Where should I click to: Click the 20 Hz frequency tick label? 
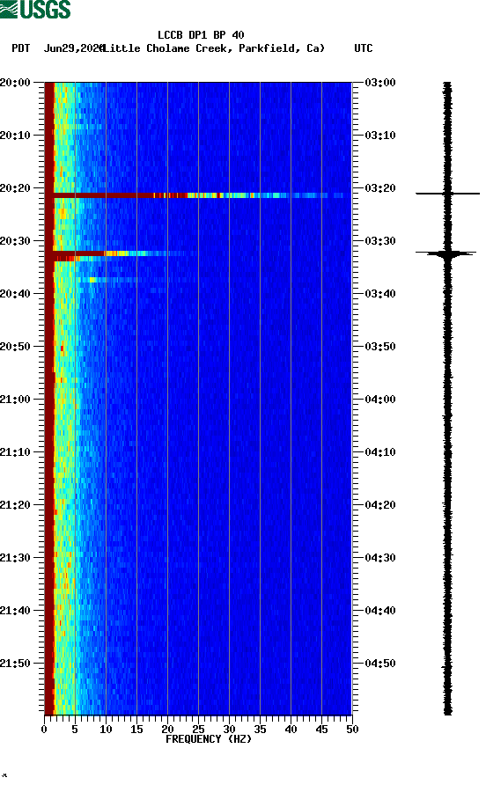pos(167,730)
